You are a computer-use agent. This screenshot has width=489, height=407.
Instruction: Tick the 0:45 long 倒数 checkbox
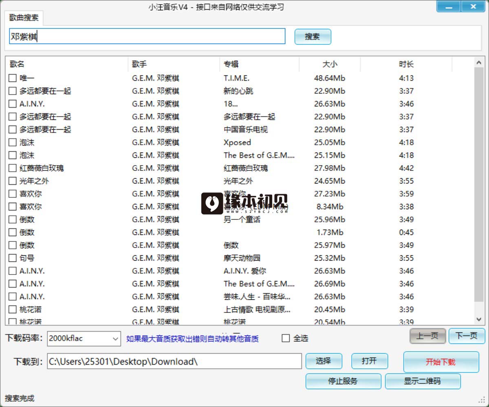(x=13, y=232)
